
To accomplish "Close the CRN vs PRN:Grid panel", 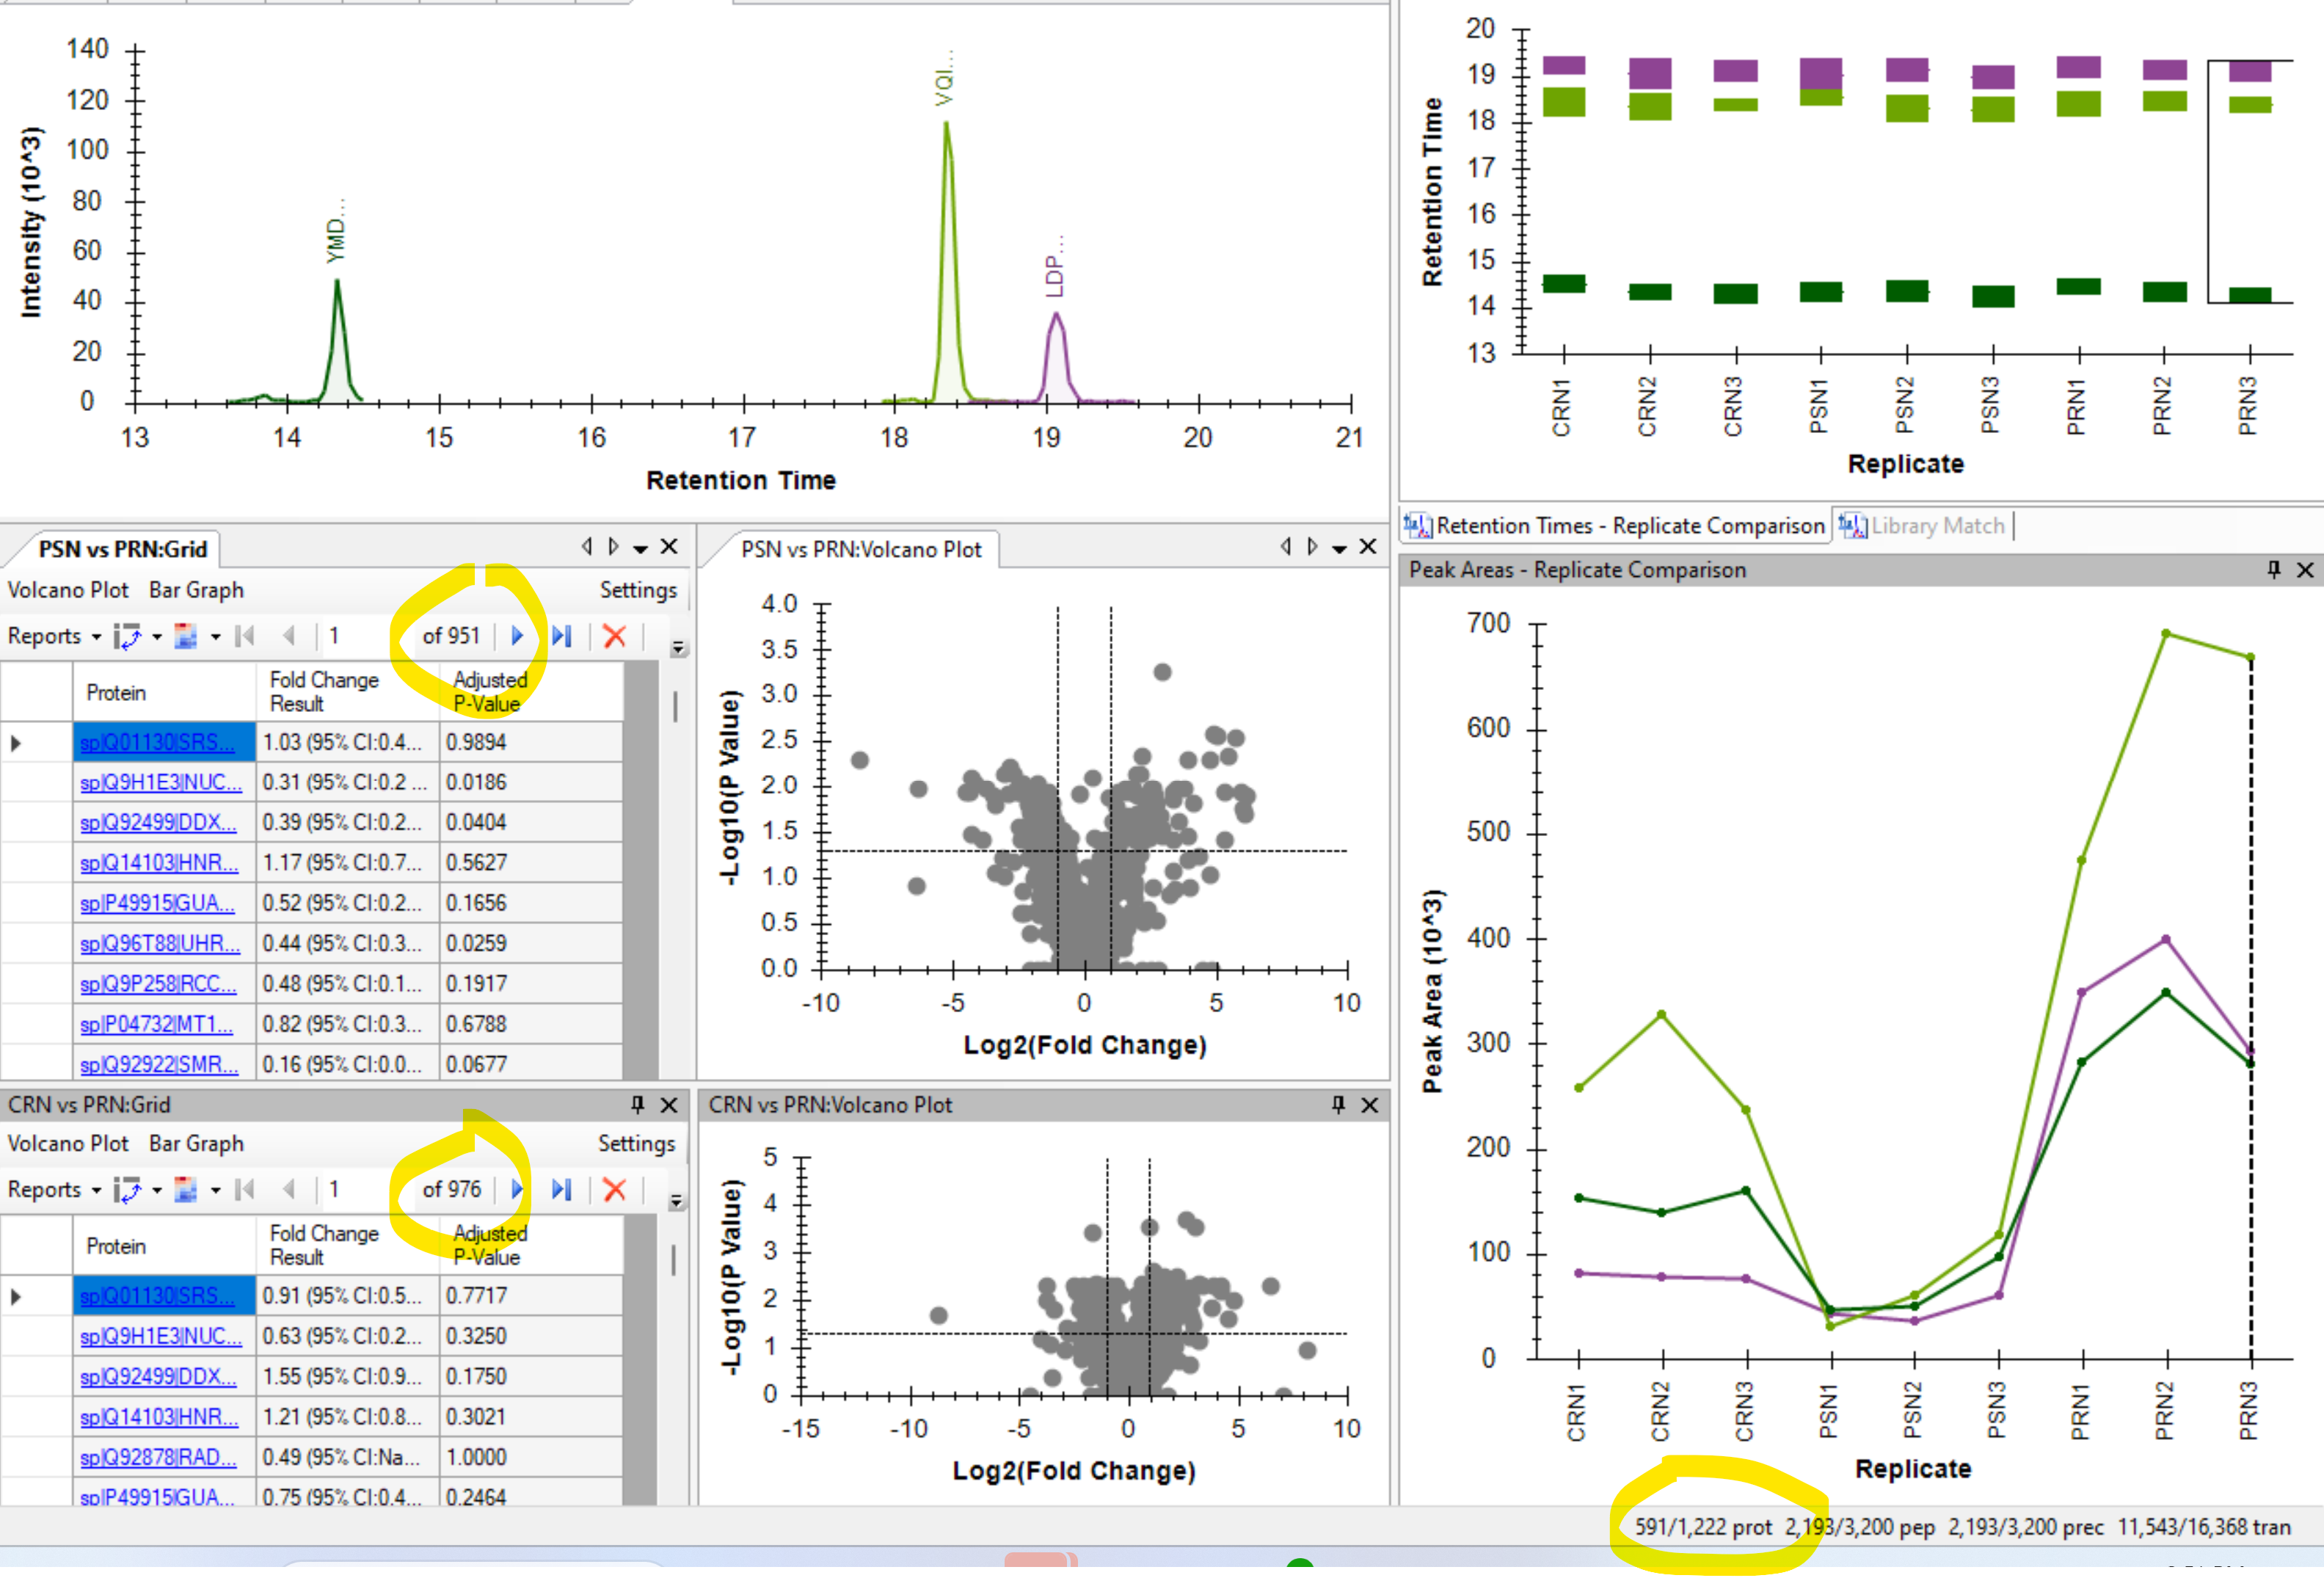I will pyautogui.click(x=669, y=1104).
